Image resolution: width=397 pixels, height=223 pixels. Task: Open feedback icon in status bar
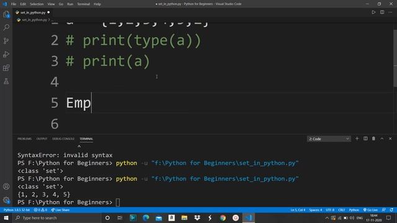(384, 210)
